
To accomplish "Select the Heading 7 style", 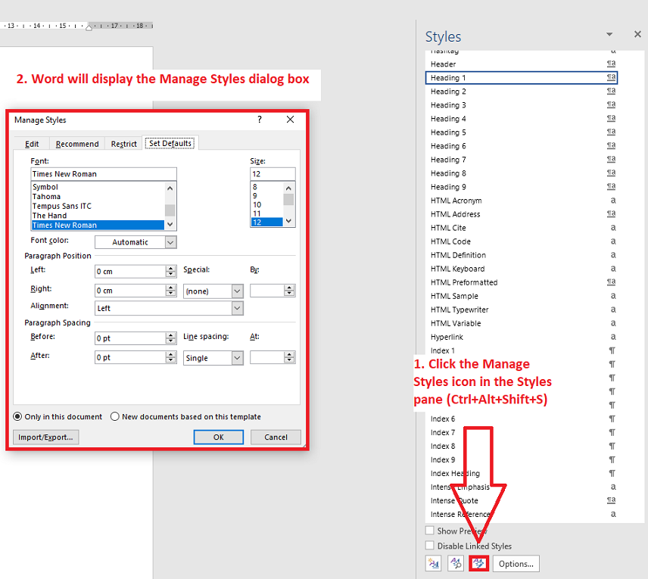I will pyautogui.click(x=522, y=159).
